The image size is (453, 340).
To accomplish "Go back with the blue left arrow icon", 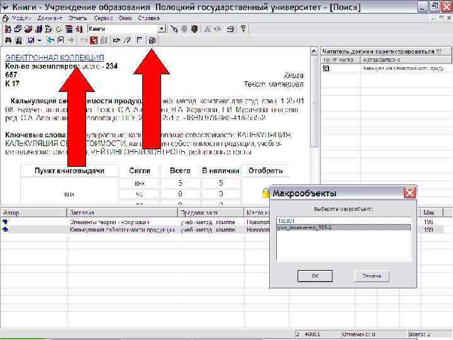I will pos(50,40).
